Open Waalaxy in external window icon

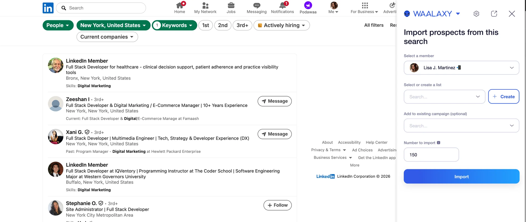coord(494,14)
